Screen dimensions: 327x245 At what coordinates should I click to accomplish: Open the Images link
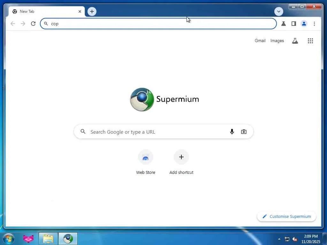[277, 41]
